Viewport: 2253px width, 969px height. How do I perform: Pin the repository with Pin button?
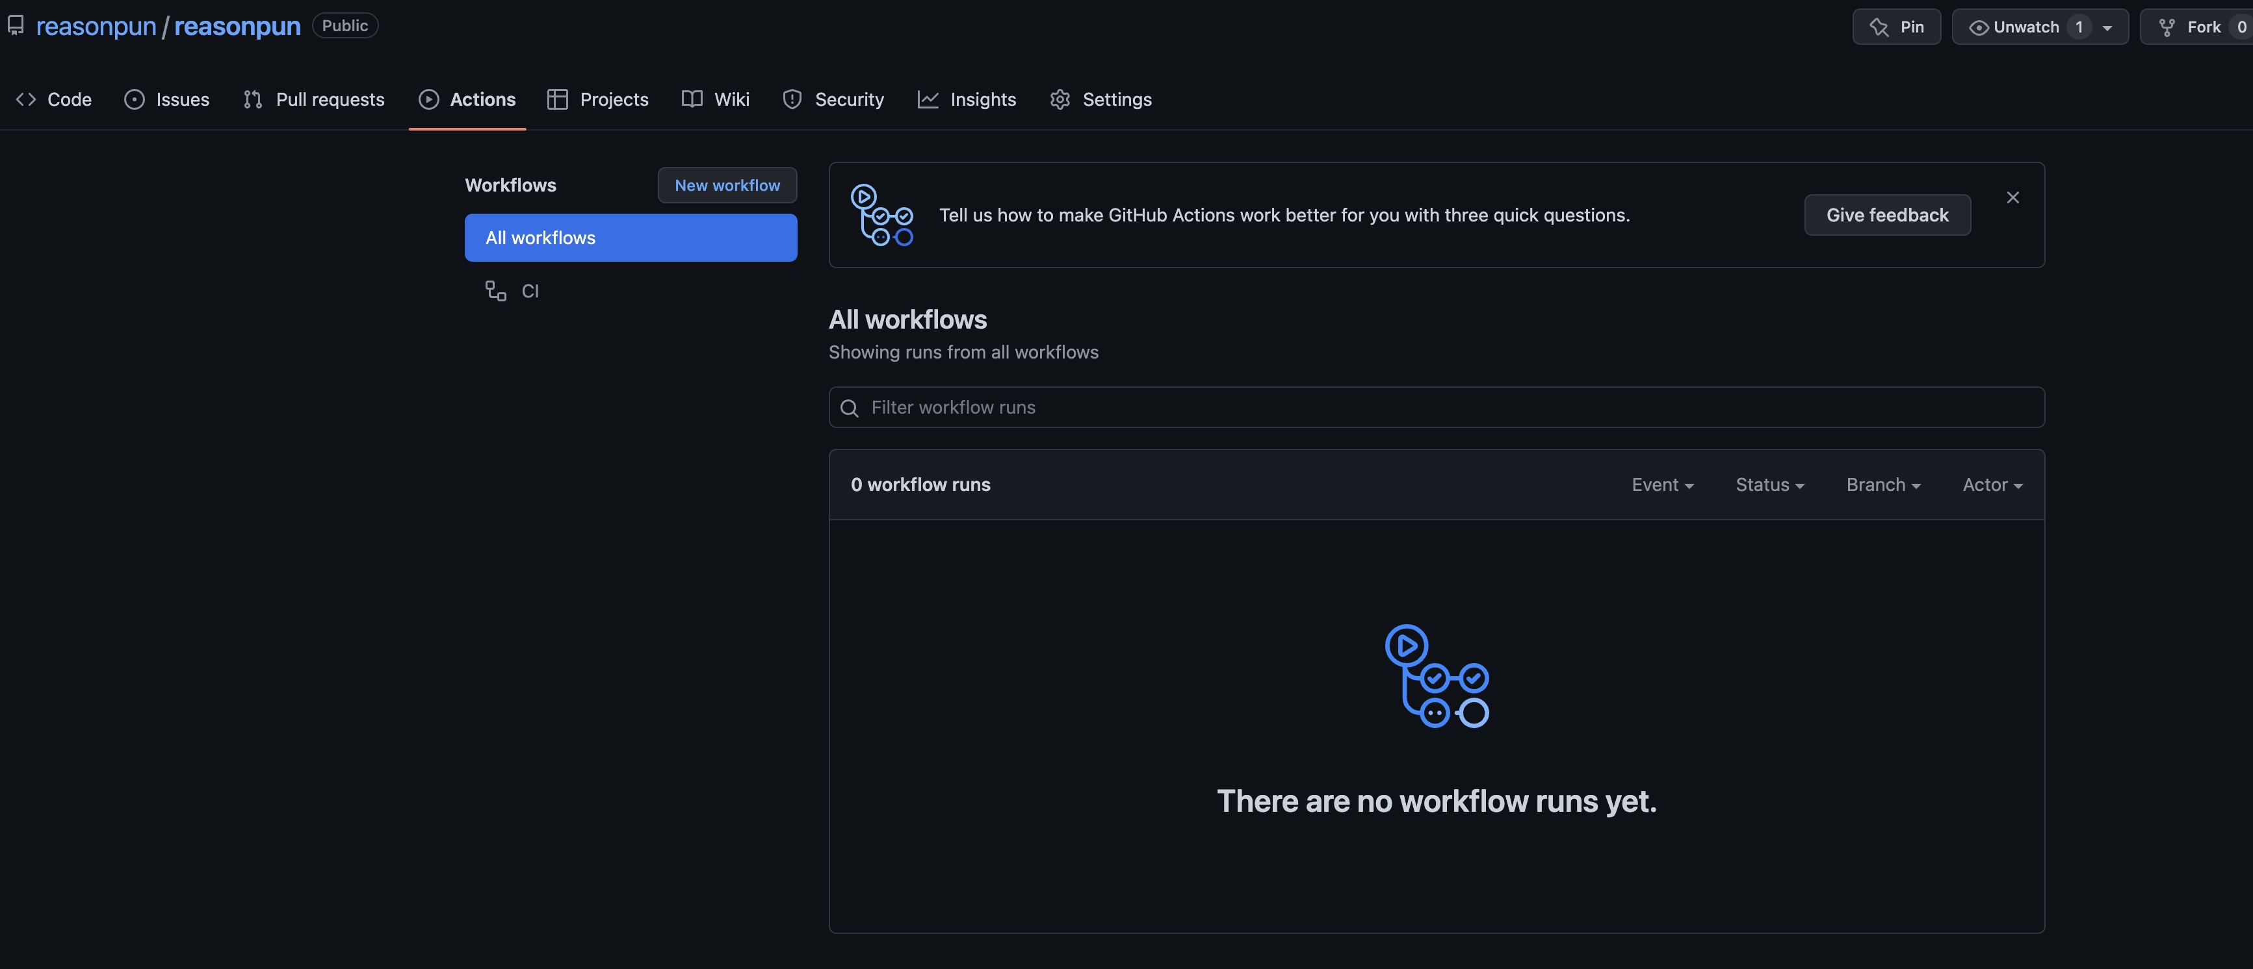(1895, 27)
